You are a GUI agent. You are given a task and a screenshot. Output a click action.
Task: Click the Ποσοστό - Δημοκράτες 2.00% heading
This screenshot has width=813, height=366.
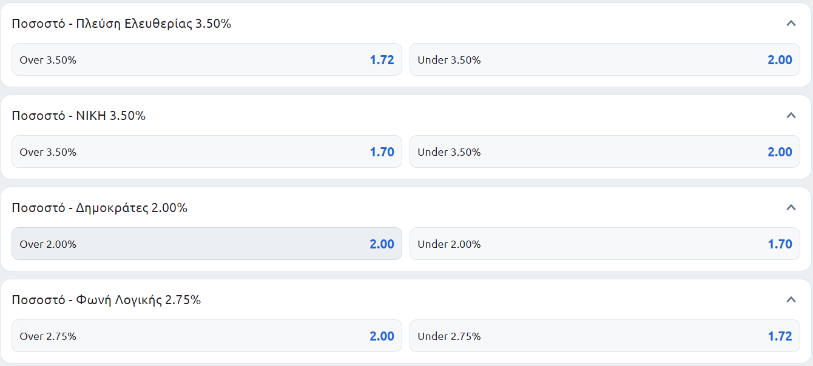[x=100, y=208]
